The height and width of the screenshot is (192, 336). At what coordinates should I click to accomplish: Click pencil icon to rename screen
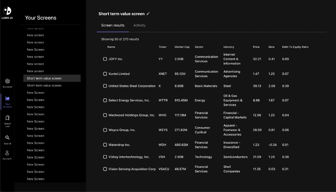(148, 14)
